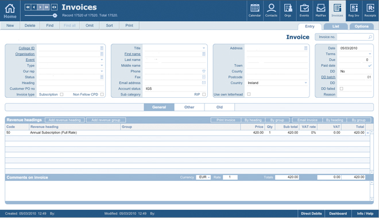Open the Type dropdown
This screenshot has height=218, width=379.
102,66
